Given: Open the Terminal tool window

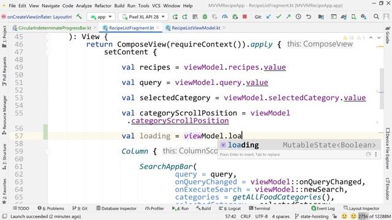Looking at the screenshot, I should pos(260,208).
